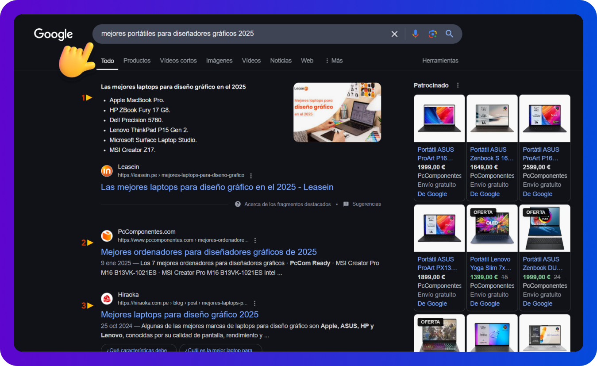Screen dimensions: 597x366
Task: Open the Portátil Lenovo Yoga Slim 7x ad title
Action: point(491,264)
